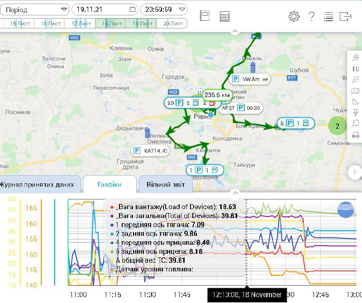This screenshot has height=303, width=362.
Task: Switch to Журнал принятих даних tab
Action: click(40, 185)
